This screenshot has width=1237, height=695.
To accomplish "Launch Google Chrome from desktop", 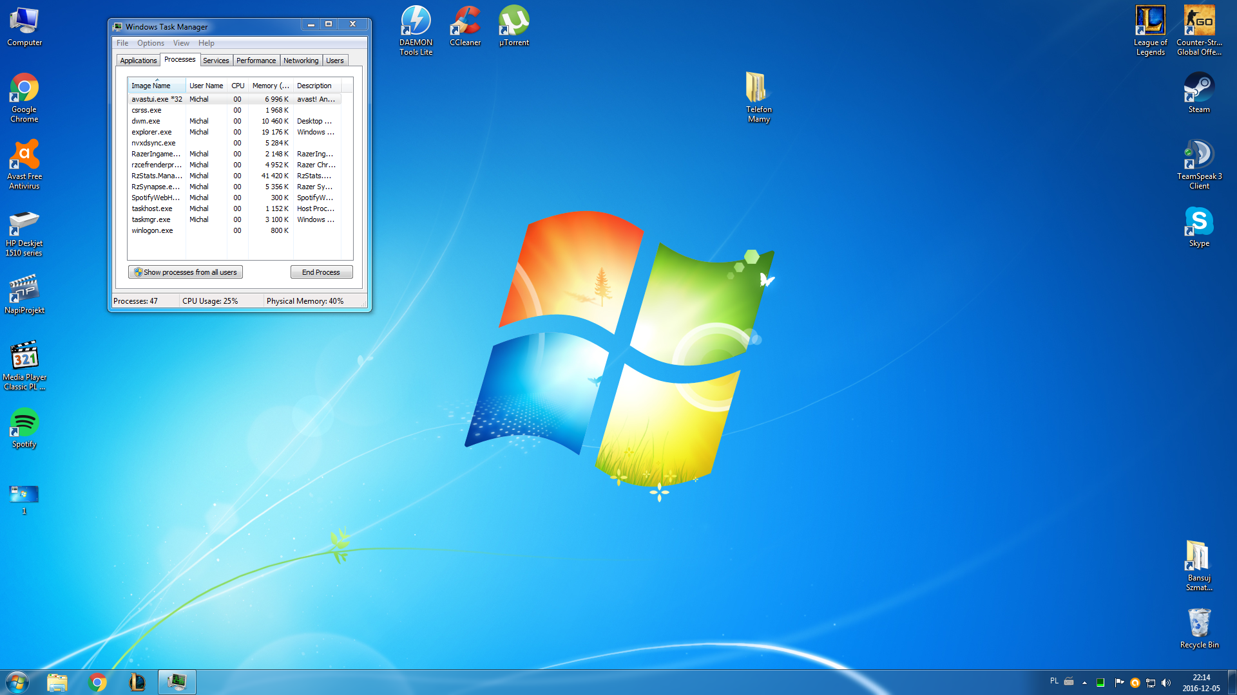I will (24, 98).
